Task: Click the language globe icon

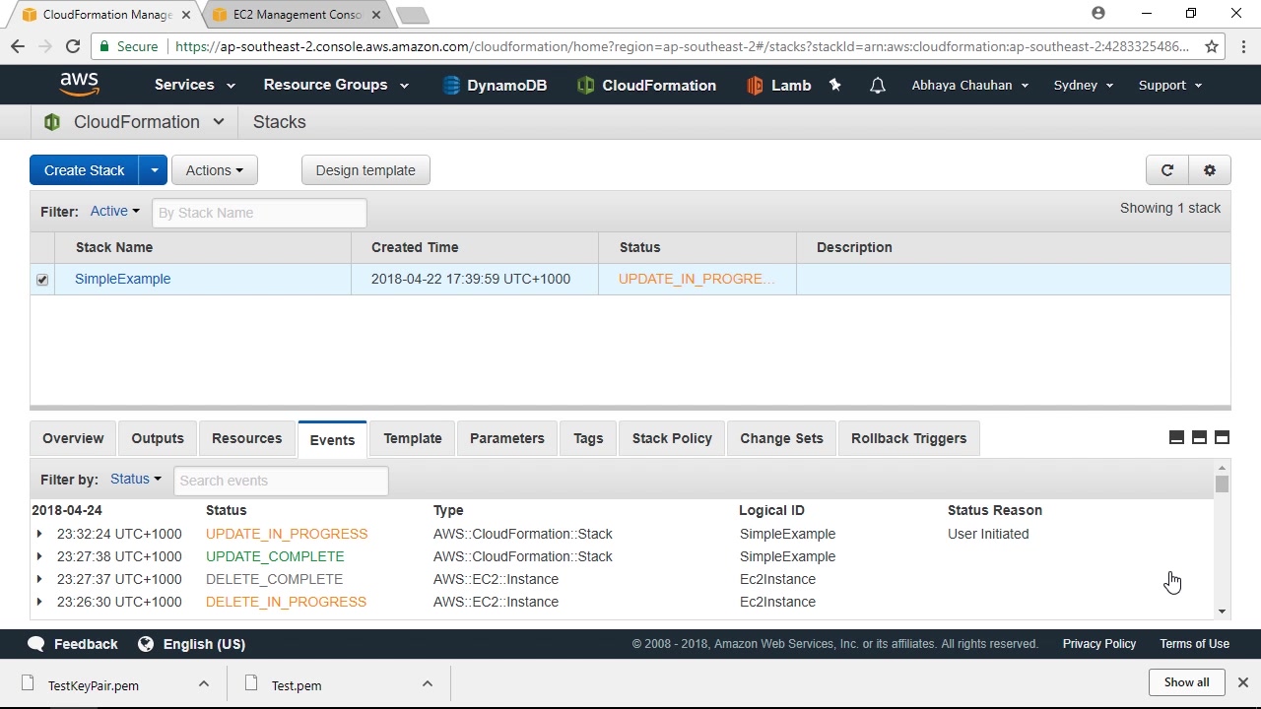Action: point(146,644)
